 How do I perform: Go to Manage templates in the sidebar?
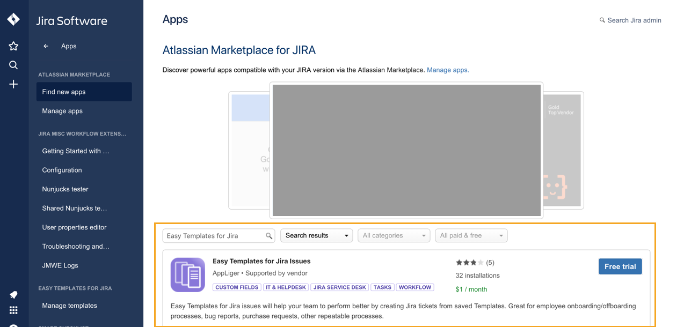[69, 306]
